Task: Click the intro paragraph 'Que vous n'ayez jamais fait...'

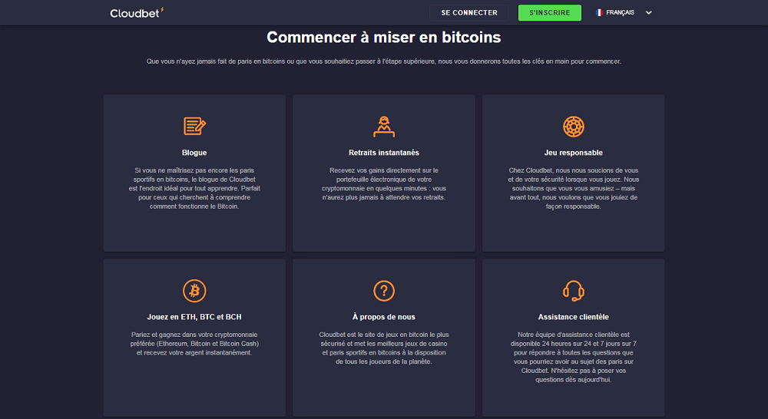Action: pyautogui.click(x=384, y=61)
